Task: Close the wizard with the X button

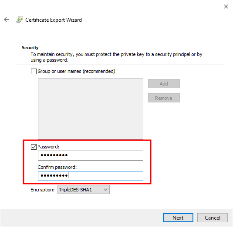Action: tap(226, 7)
